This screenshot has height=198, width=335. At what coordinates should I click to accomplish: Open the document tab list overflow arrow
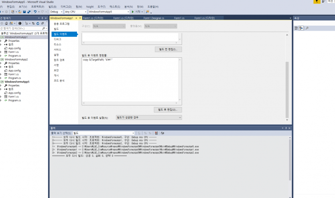290,18
